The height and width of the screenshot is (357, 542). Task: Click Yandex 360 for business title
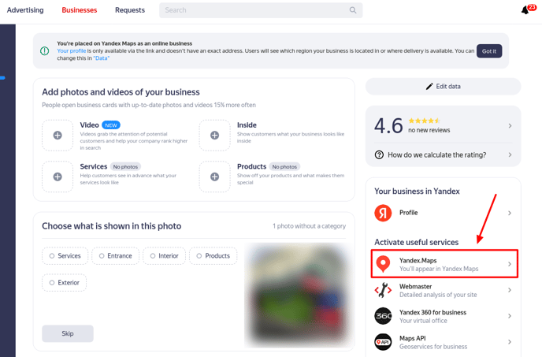pyautogui.click(x=432, y=312)
